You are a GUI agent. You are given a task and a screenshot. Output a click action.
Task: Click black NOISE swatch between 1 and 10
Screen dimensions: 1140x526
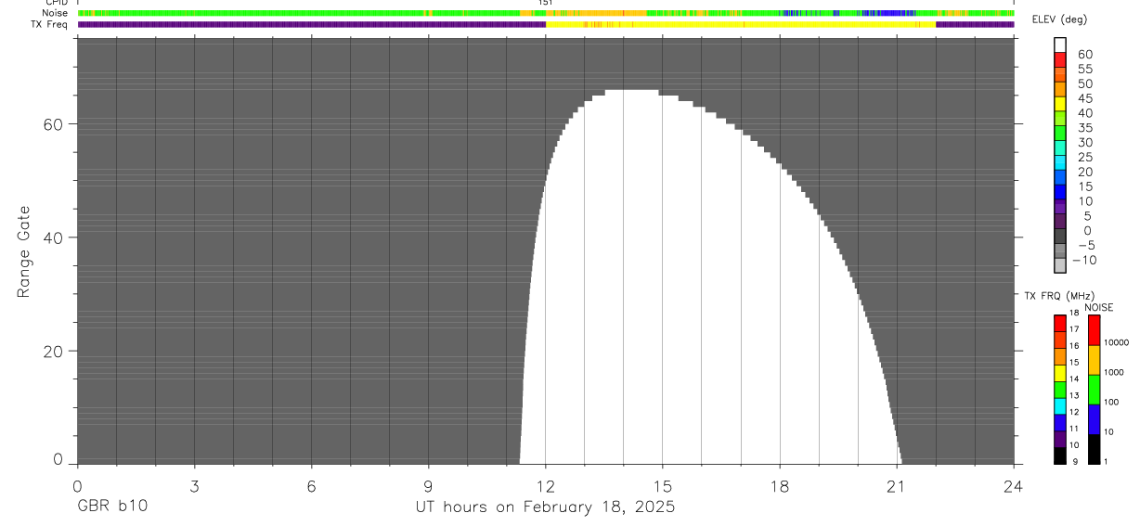pos(1094,449)
